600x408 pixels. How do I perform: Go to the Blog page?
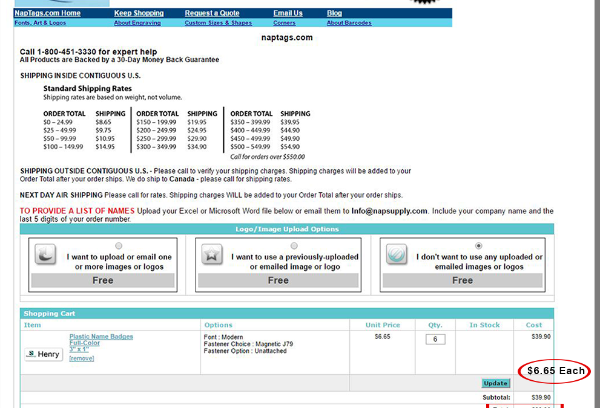(334, 13)
